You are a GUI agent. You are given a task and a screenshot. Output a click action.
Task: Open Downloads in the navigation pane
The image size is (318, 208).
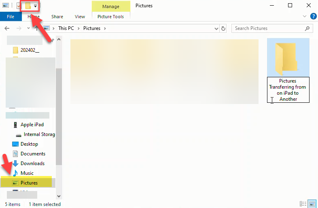pyautogui.click(x=32, y=163)
